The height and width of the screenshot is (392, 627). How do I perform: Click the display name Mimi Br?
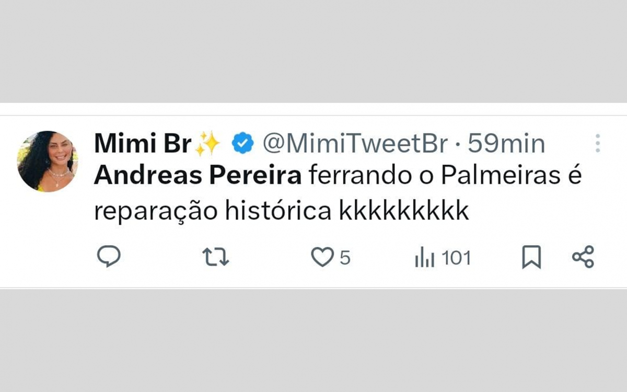pos(144,142)
